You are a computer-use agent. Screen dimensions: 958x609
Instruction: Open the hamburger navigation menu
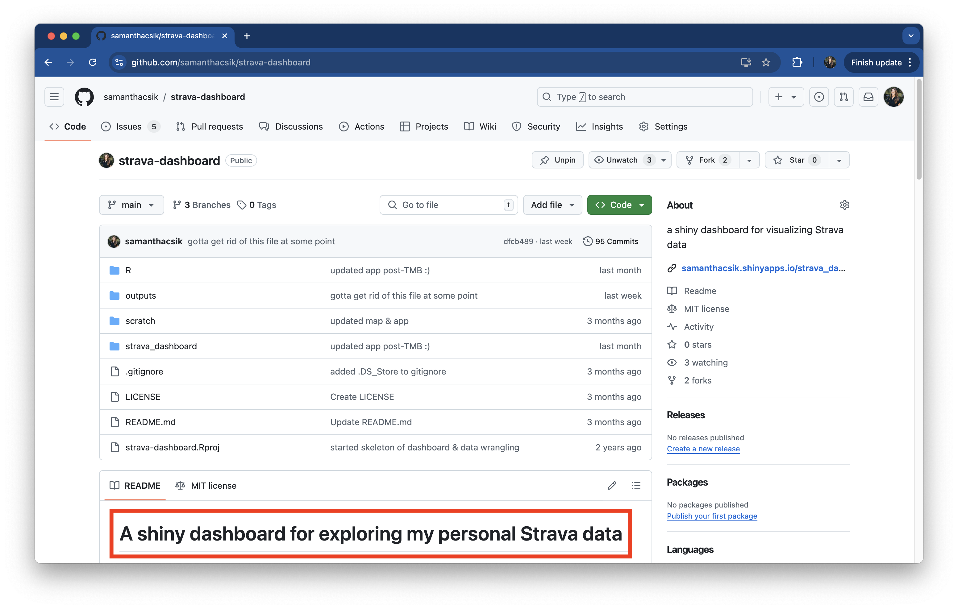(54, 97)
